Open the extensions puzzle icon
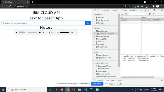 pos(153,6)
